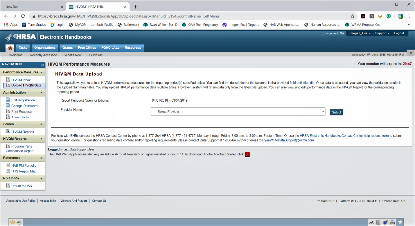Collapse the Administration section

click(x=41, y=93)
